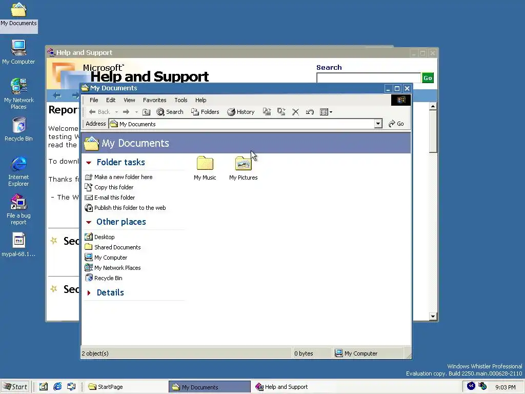
Task: Open the Views dropdown button
Action: (326, 112)
